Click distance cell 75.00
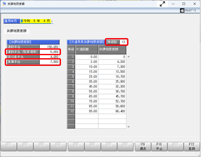 (87, 101)
